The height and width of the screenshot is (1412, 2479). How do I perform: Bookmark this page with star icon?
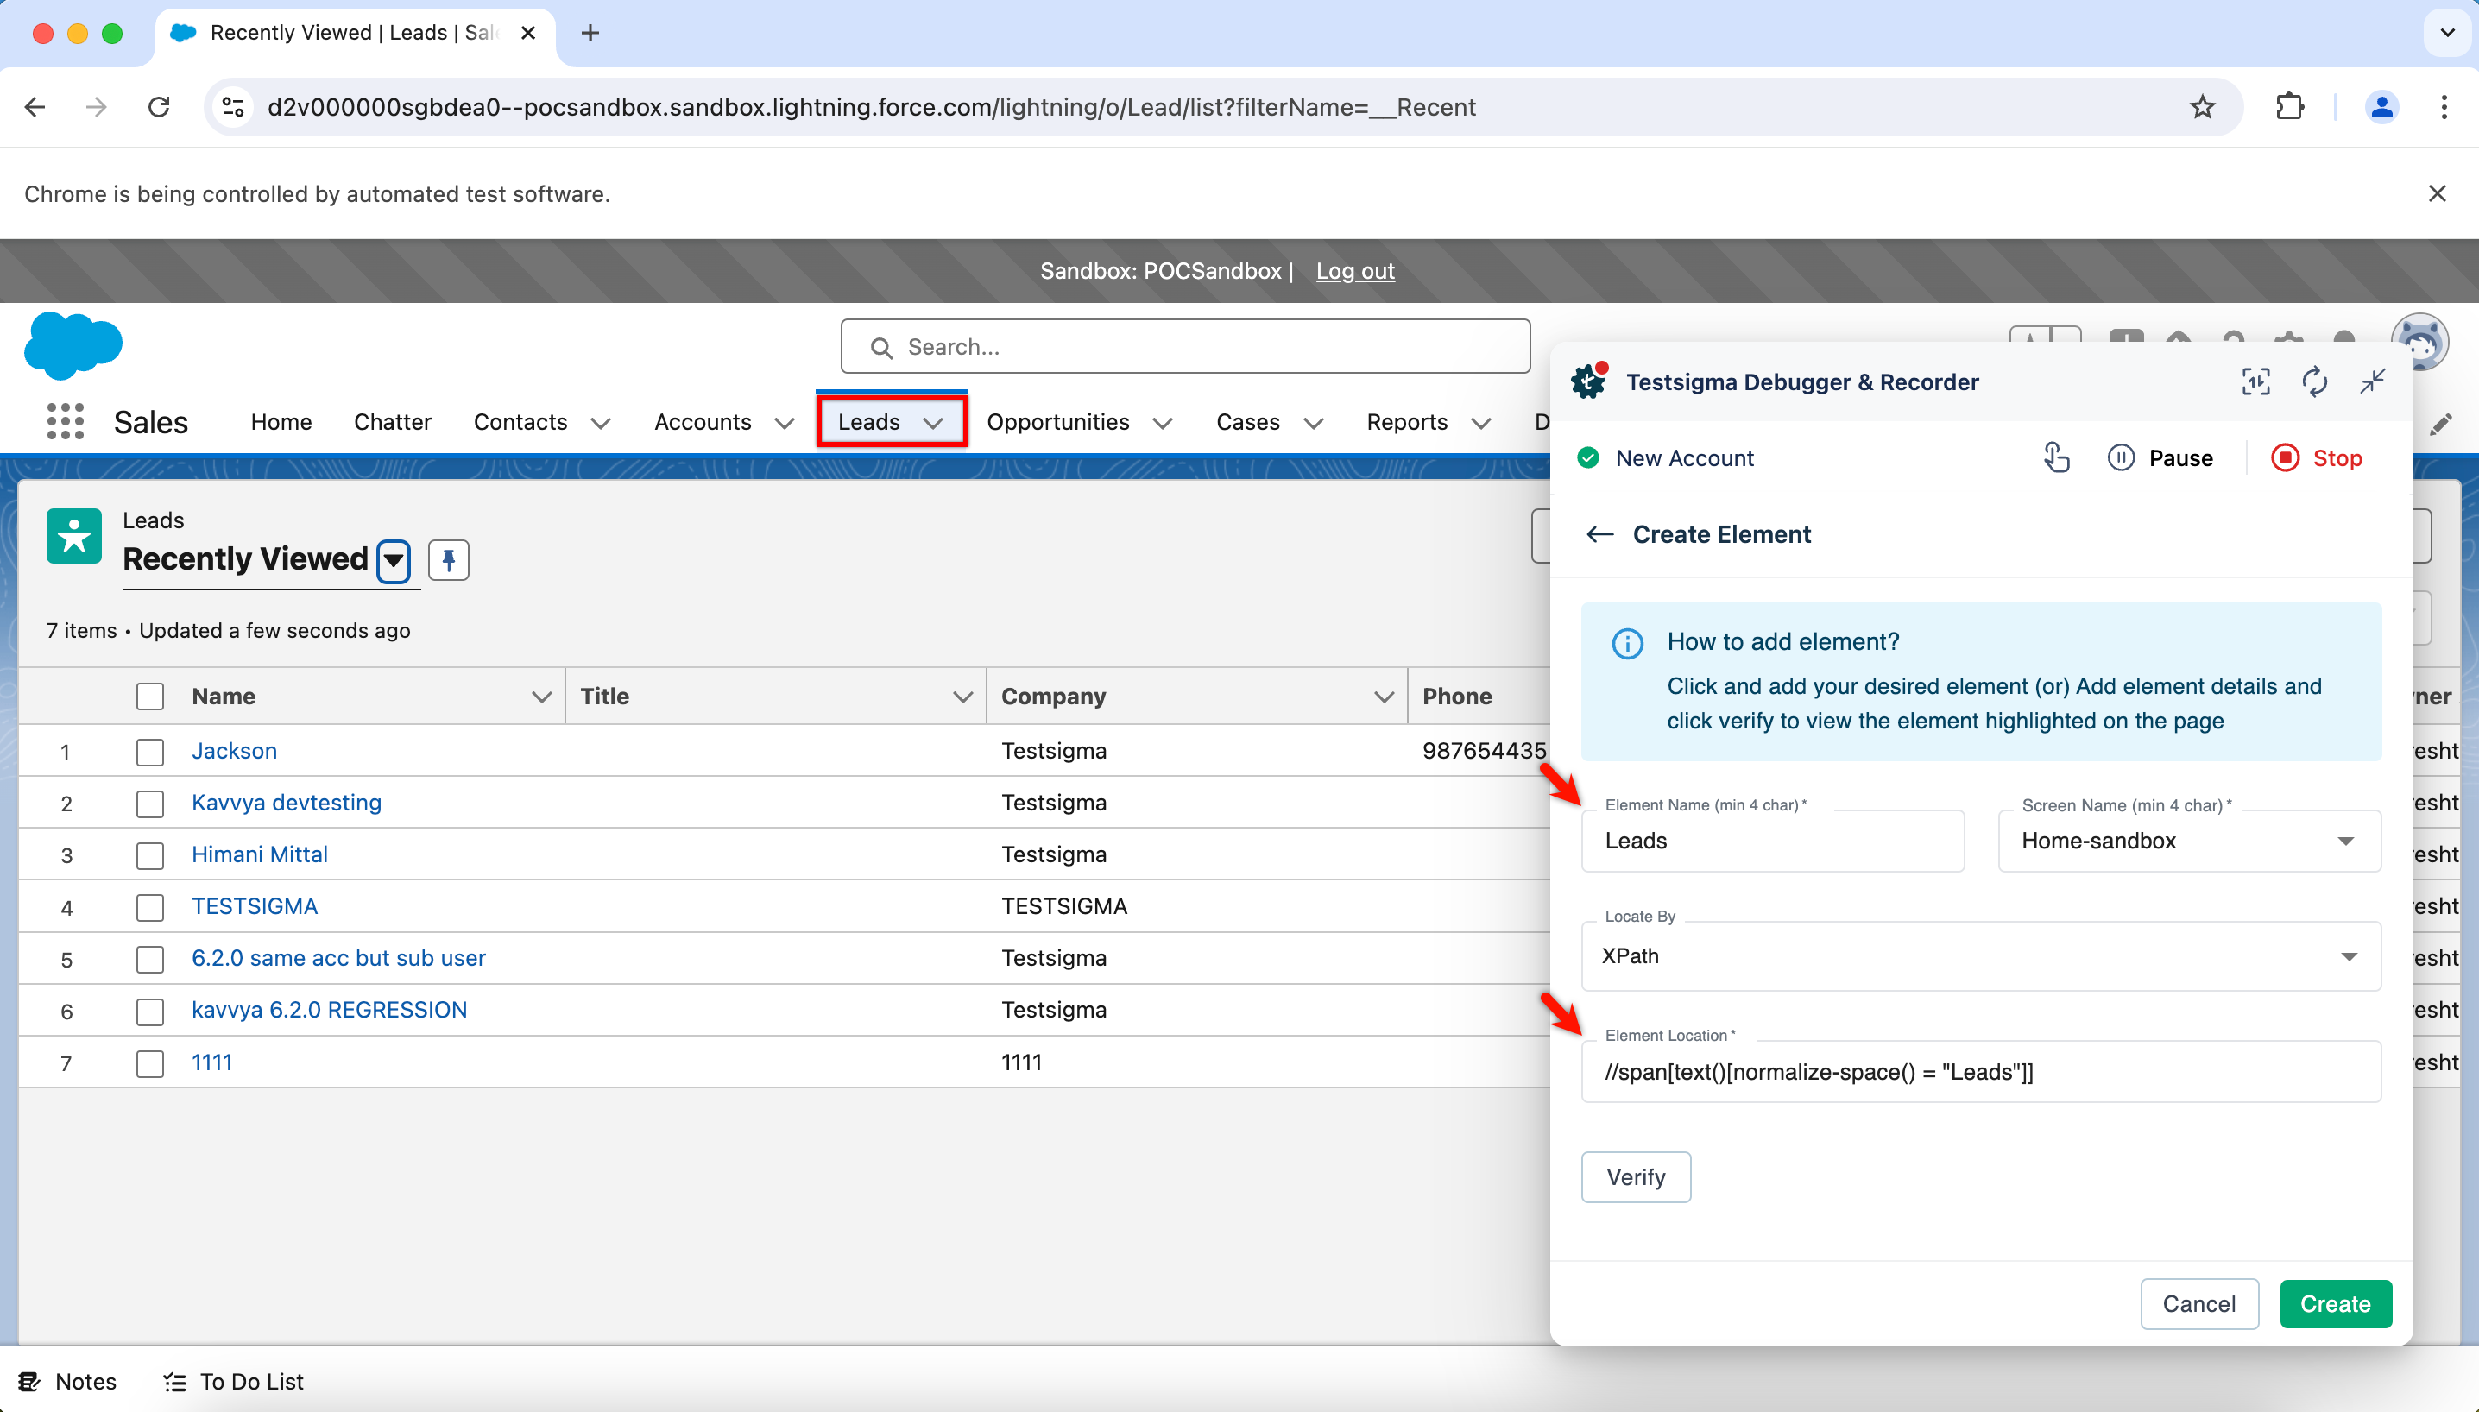click(x=2202, y=107)
